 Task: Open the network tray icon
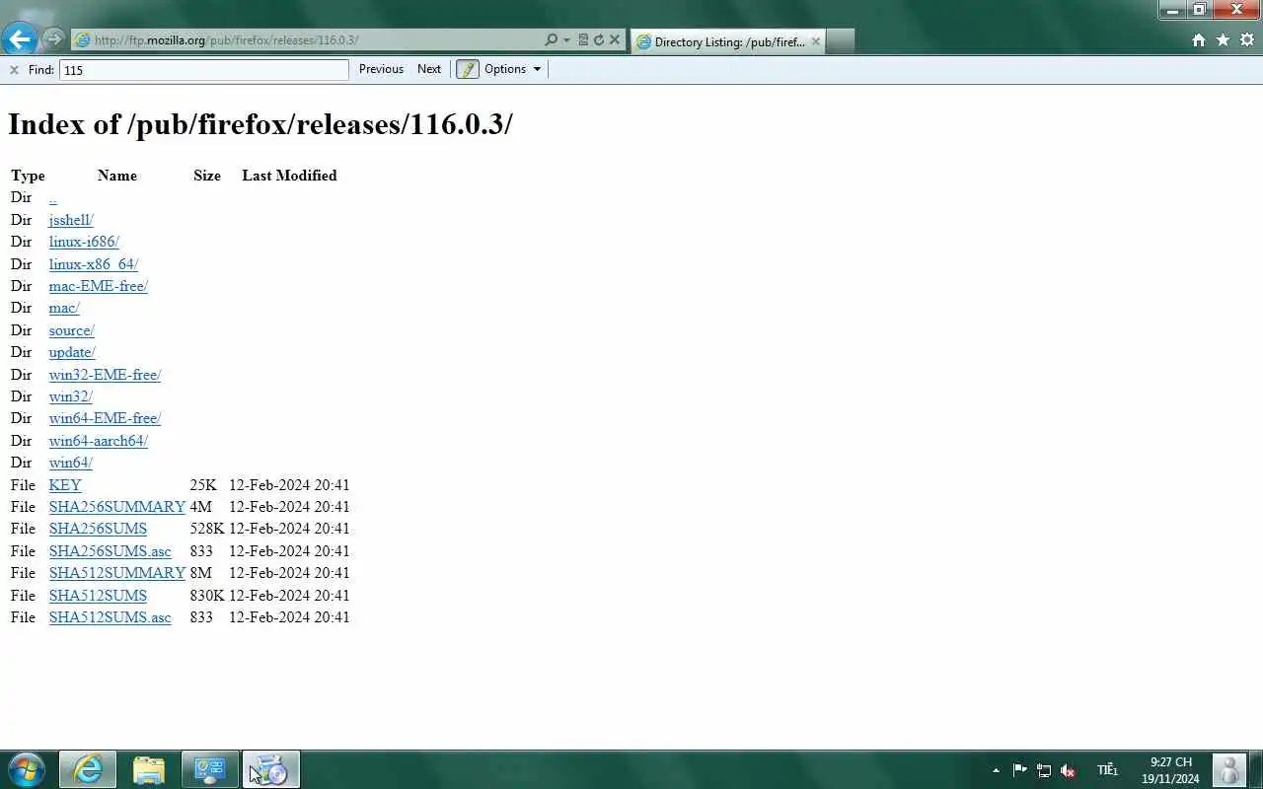tap(1044, 770)
